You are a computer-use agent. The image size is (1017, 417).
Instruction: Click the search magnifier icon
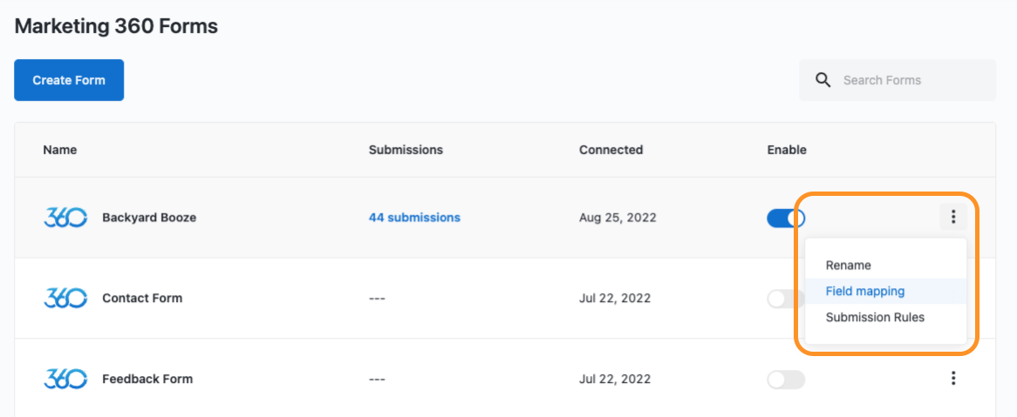822,80
